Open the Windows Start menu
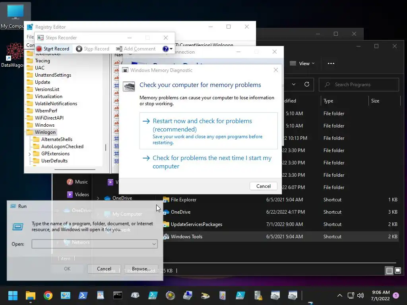The height and width of the screenshot is (305, 407). point(13,295)
